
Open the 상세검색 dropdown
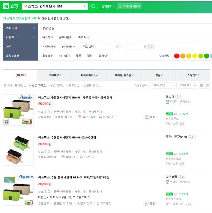point(108,6)
